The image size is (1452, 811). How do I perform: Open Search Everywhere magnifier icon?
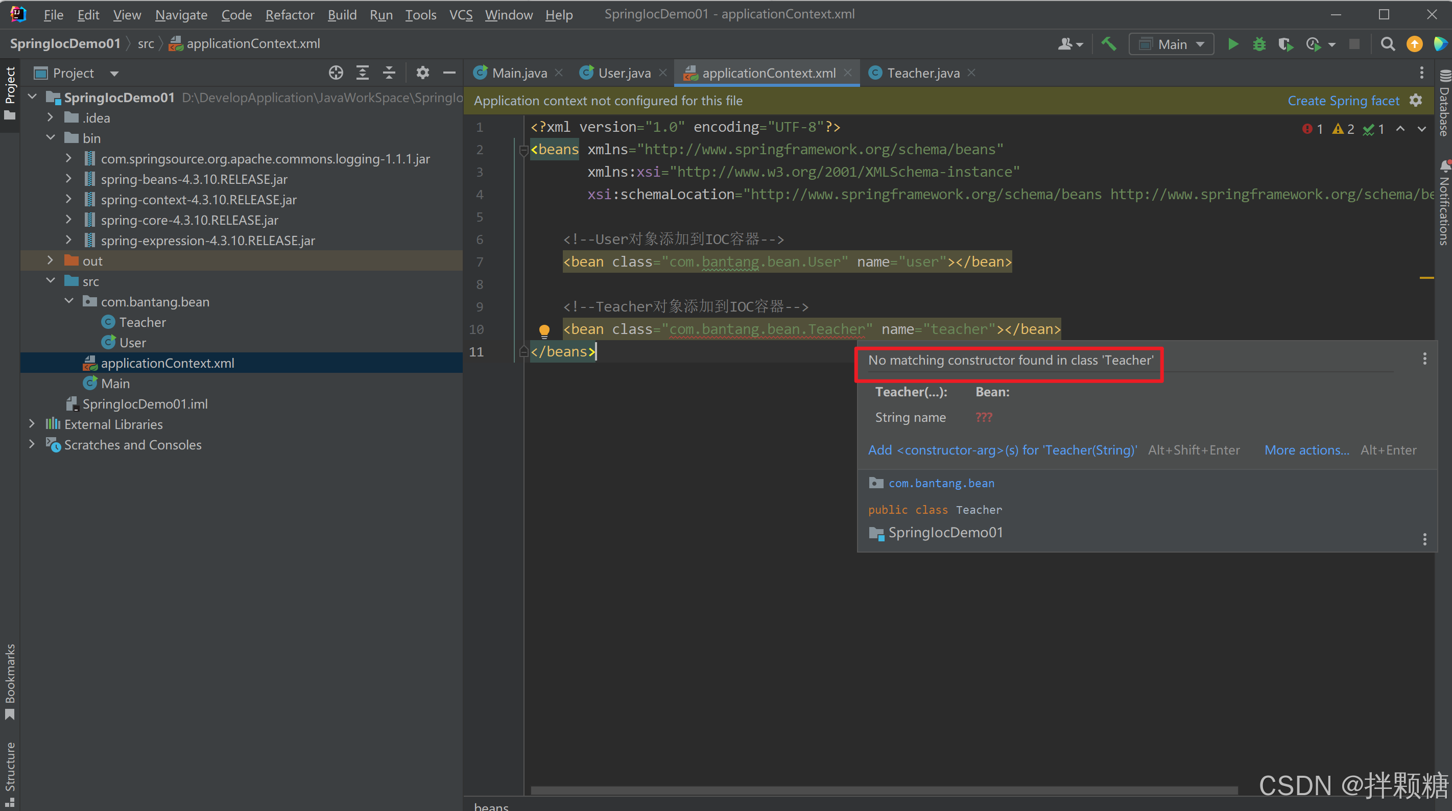[x=1388, y=44]
